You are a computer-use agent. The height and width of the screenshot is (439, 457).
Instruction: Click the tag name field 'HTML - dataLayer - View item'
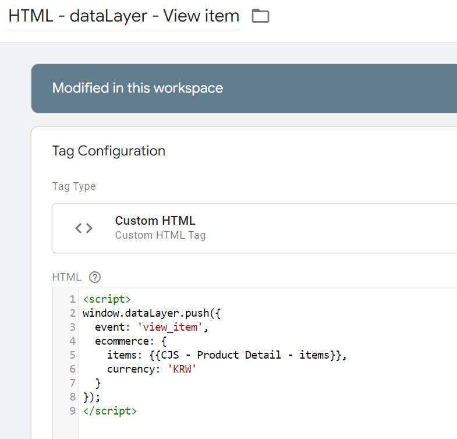tap(123, 16)
